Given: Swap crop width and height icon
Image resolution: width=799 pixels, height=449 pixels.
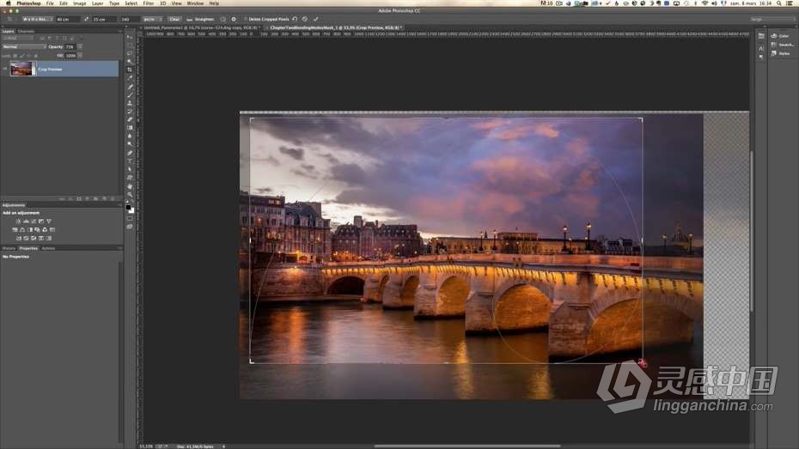Looking at the screenshot, I should pyautogui.click(x=86, y=19).
